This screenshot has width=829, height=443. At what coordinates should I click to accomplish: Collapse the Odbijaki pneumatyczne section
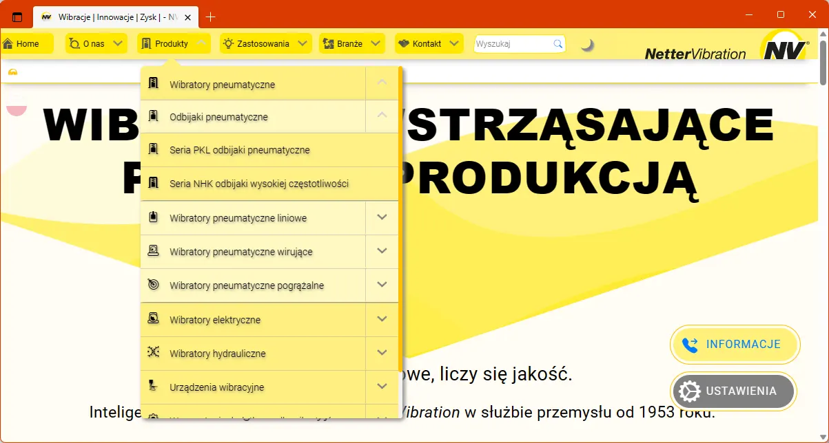pos(382,116)
